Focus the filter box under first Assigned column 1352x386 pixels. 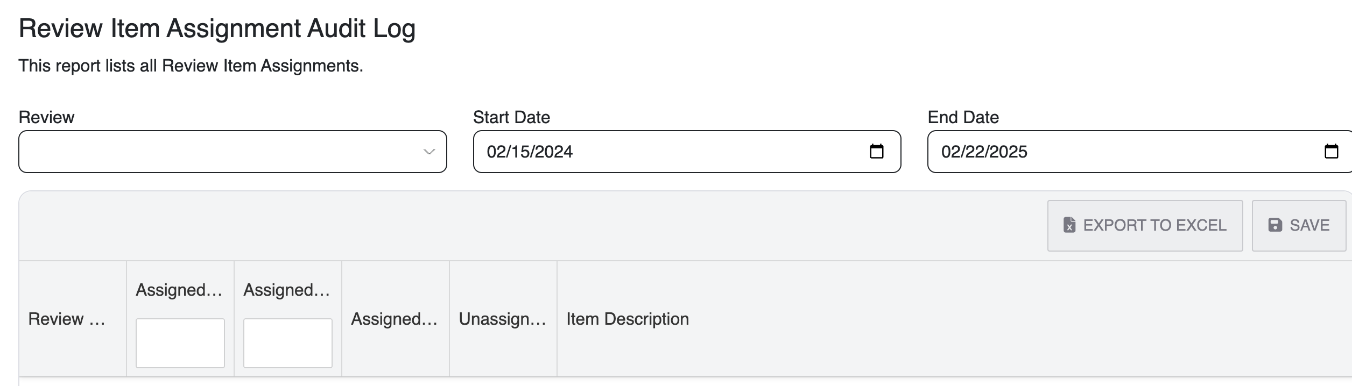click(x=180, y=343)
